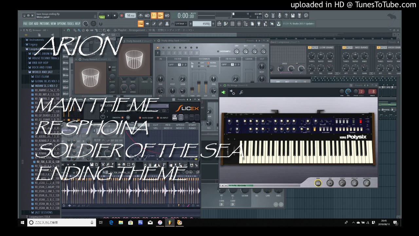The width and height of the screenshot is (419, 236).
Task: Enable OVERSAMPLE in Fruity delay bank
Action: click(x=218, y=51)
